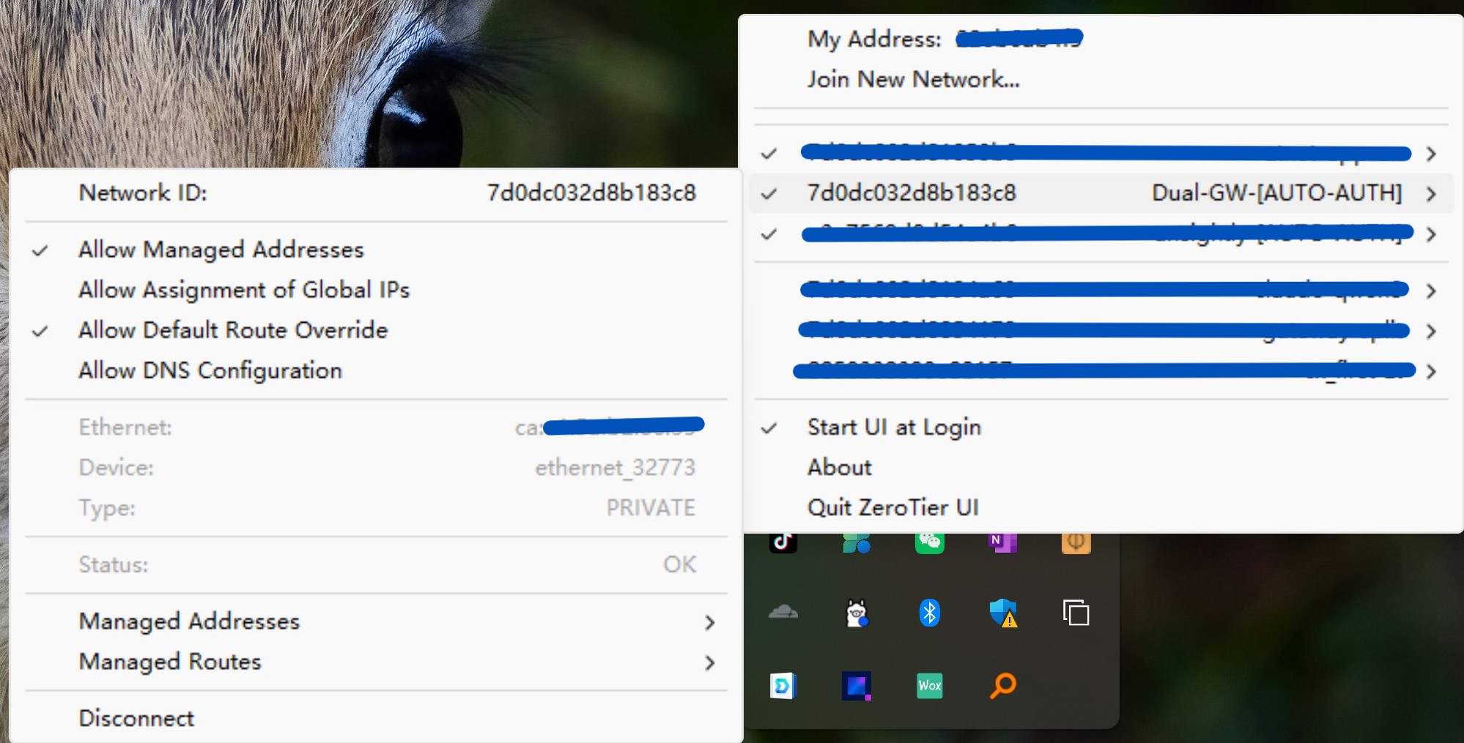
Task: Click the OneNote tray icon
Action: [x=1002, y=543]
